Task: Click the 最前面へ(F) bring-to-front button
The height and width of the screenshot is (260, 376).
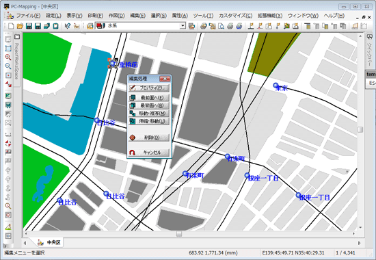Action: click(149, 98)
